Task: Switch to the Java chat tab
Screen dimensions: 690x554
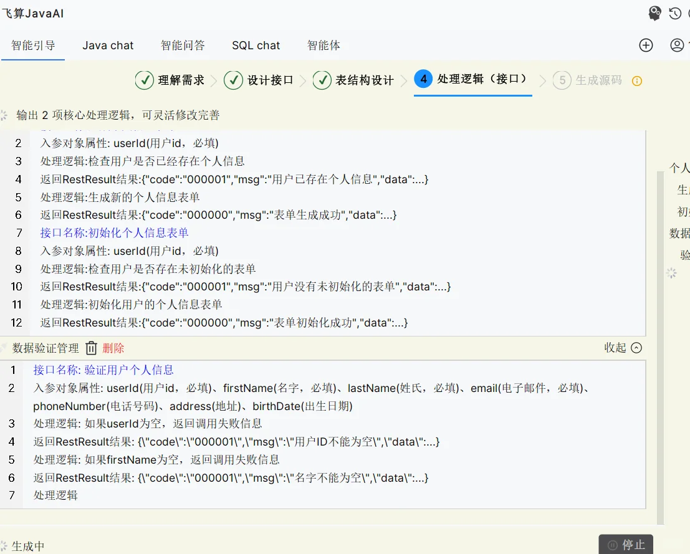Action: (108, 45)
